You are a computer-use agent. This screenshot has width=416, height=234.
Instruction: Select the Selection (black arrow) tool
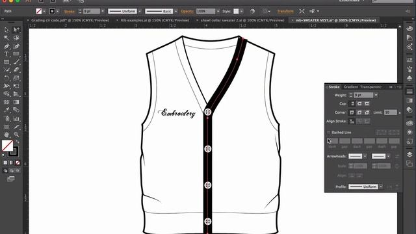click(x=6, y=30)
